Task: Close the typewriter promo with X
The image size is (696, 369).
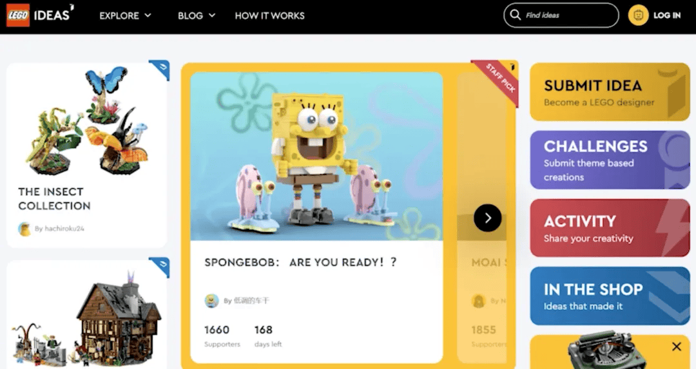Action: 676,346
